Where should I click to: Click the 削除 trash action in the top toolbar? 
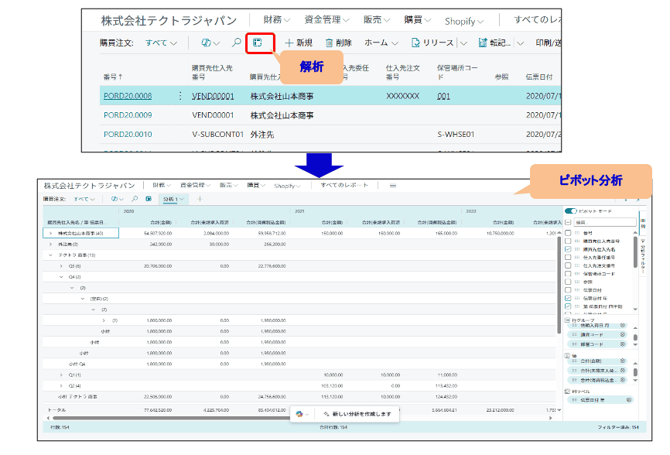338,43
